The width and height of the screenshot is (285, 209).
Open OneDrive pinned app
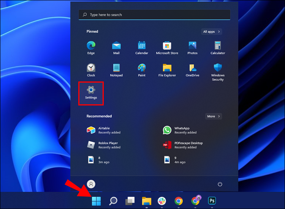[193, 70]
